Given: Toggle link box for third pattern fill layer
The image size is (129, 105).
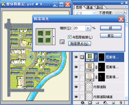Looking at the screenshot, I should 82,77.
